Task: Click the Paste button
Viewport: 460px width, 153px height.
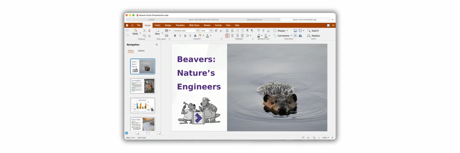Action: pyautogui.click(x=135, y=32)
